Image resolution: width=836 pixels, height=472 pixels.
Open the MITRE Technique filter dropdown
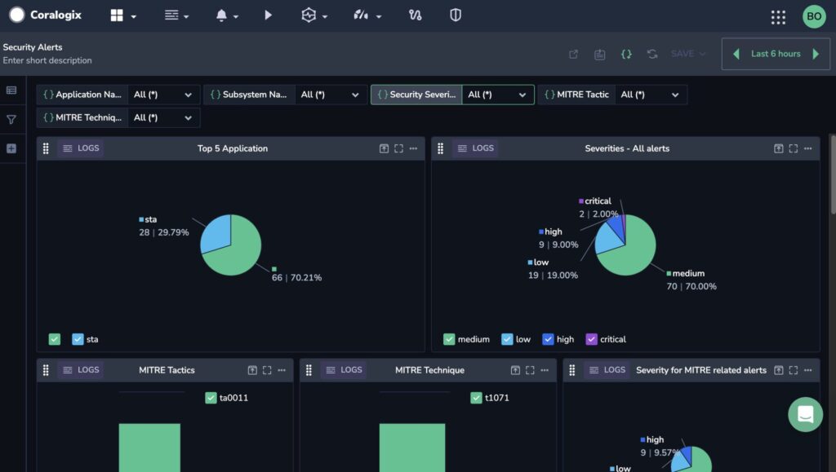[163, 117]
